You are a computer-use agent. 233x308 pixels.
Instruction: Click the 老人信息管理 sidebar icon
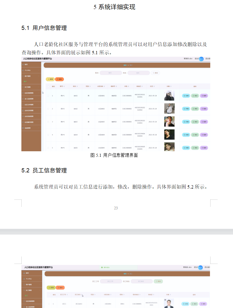coord(23,99)
